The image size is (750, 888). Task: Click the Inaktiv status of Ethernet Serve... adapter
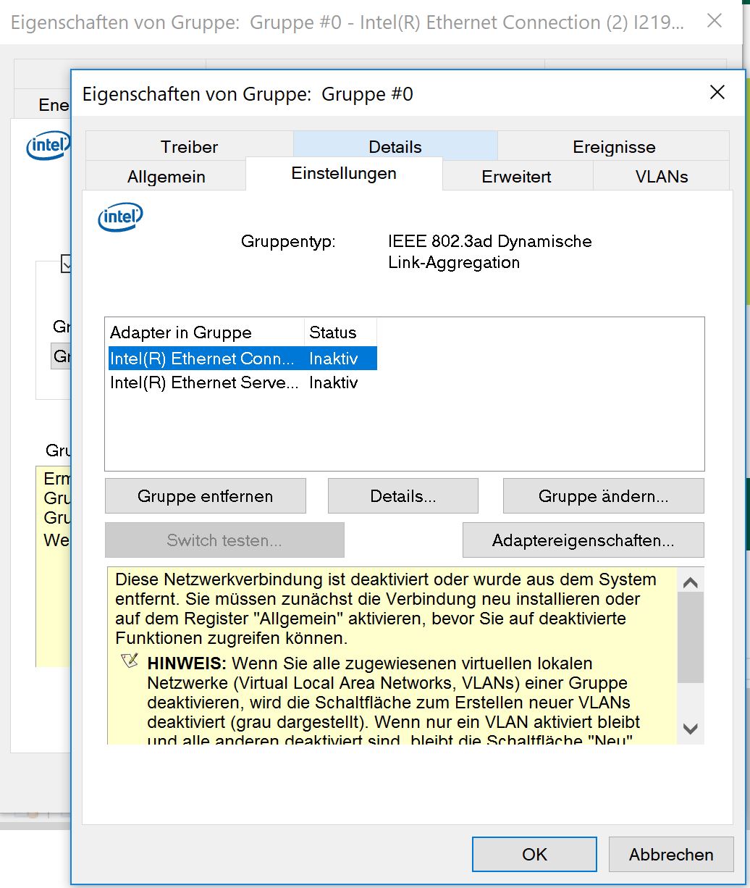(x=333, y=382)
